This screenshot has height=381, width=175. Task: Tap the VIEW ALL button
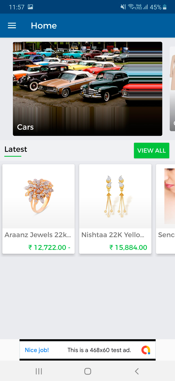[151, 151]
